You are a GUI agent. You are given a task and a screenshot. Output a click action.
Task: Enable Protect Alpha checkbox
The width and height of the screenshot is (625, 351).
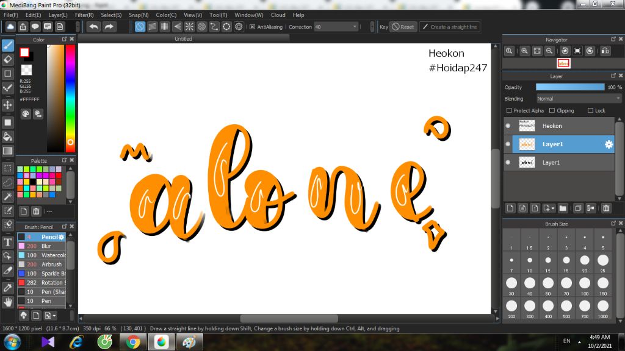[508, 111]
